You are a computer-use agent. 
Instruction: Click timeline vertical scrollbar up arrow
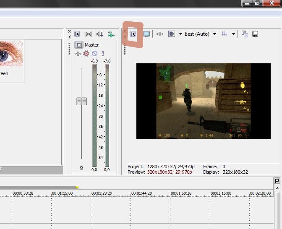(x=277, y=188)
